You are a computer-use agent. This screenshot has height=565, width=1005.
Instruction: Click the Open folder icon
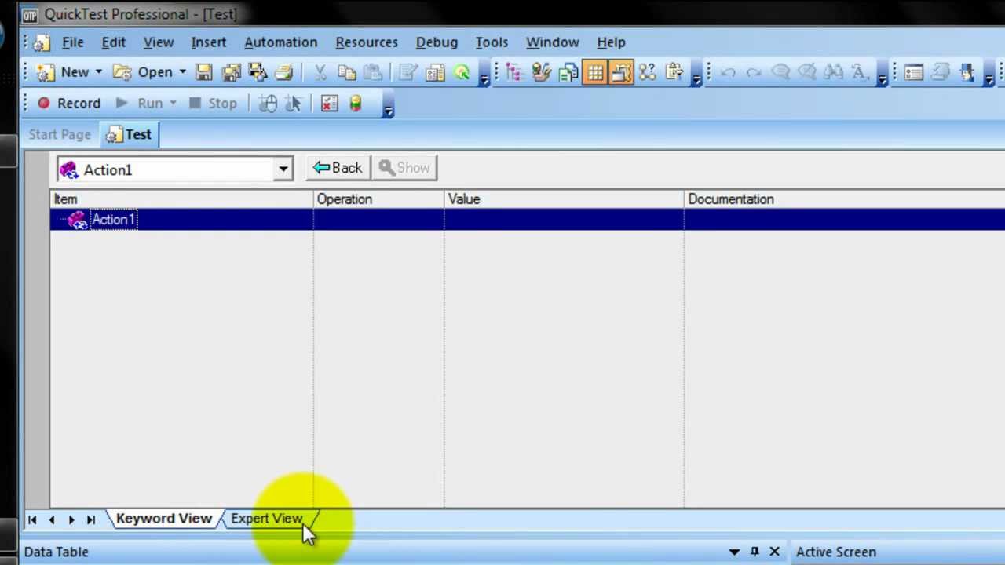point(122,72)
